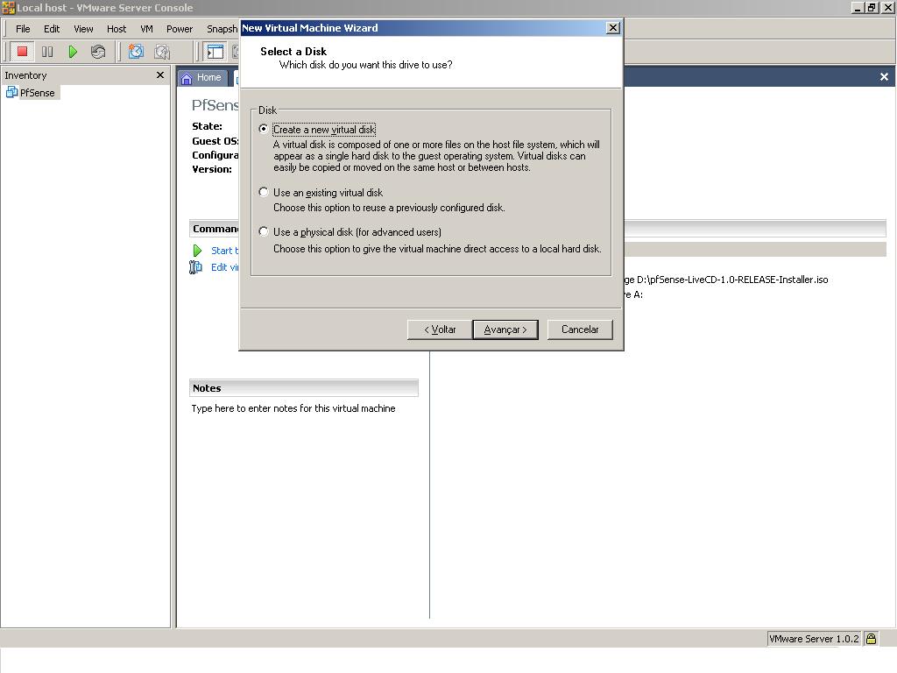Viewport: 897px width, 673px height.
Task: Open the VM menu
Action: click(x=146, y=29)
